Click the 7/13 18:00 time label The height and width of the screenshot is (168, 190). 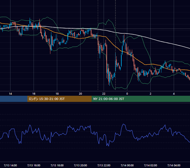(57, 165)
